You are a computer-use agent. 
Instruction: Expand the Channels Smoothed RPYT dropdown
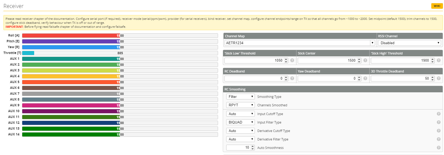tap(240, 105)
